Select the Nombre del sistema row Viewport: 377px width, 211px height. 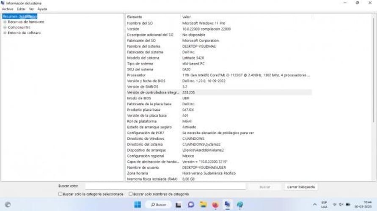point(219,46)
